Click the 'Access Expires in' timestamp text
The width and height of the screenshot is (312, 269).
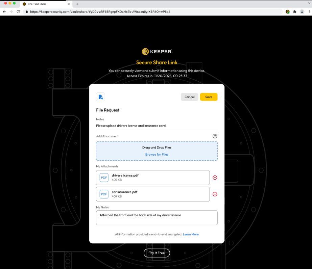point(157,76)
